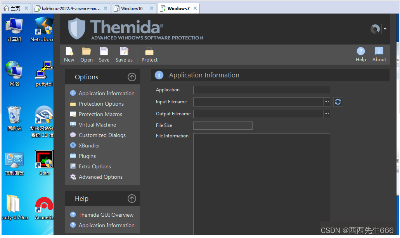This screenshot has height=238, width=400.
Task: Click the refresh icon beside Input Filename
Action: (x=338, y=102)
